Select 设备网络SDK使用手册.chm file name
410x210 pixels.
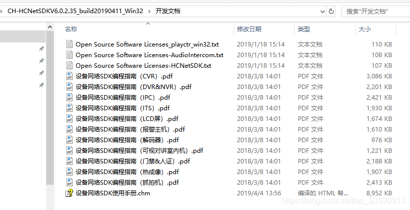[x=113, y=193]
